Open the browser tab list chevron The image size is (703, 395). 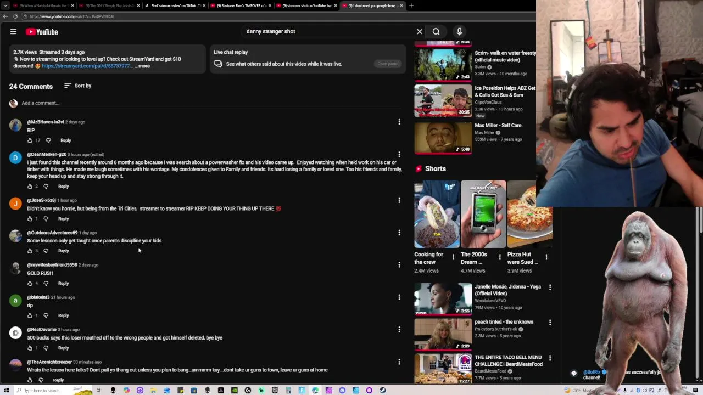pos(6,5)
